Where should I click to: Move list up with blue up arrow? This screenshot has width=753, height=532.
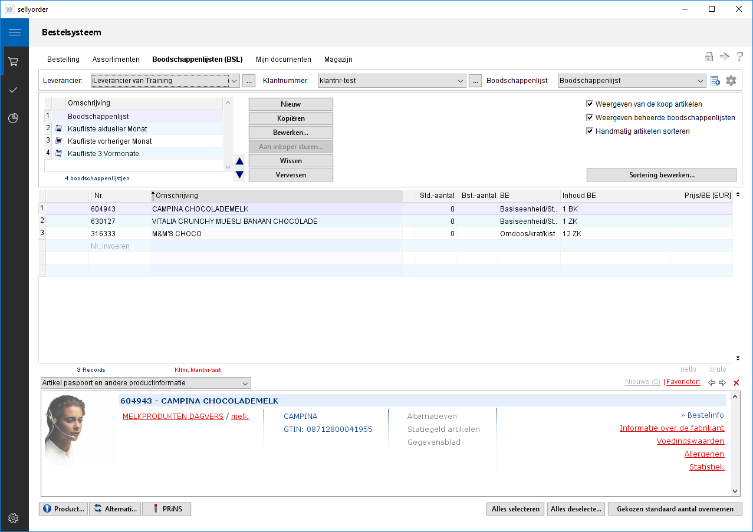239,161
